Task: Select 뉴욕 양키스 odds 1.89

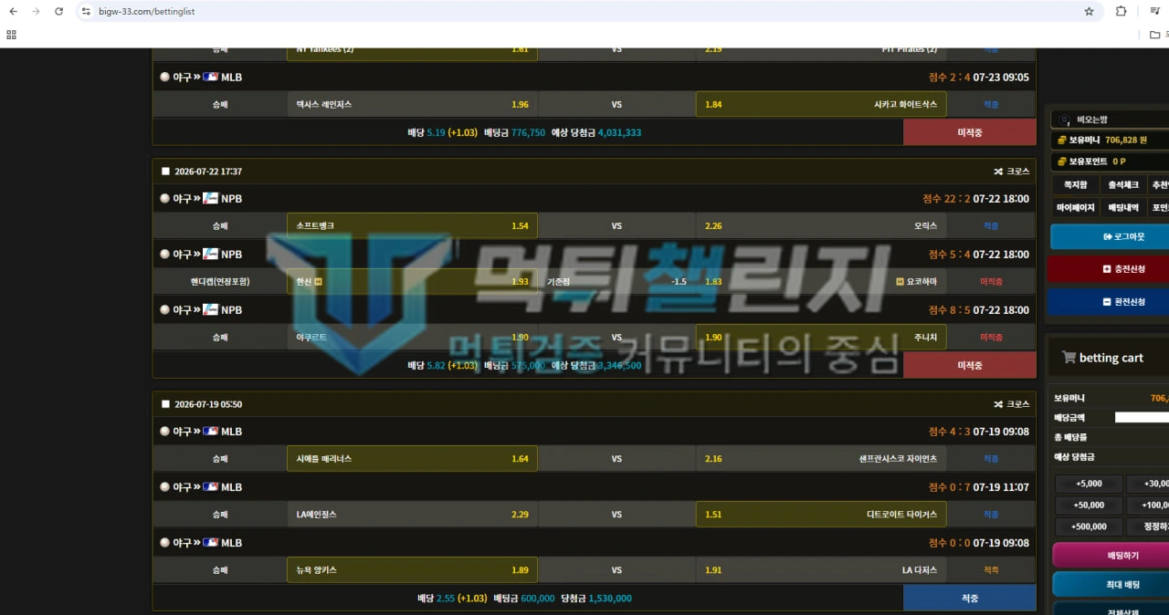Action: 412,570
